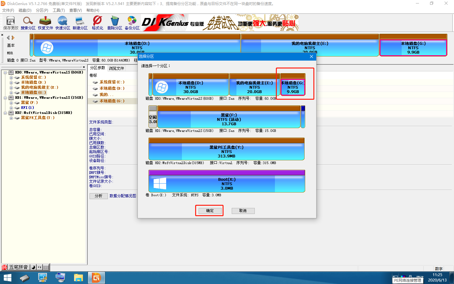454x284 pixels.
Task: Select dialog partition 本地磁盘(G:) 9.9GB
Action: tap(293, 85)
